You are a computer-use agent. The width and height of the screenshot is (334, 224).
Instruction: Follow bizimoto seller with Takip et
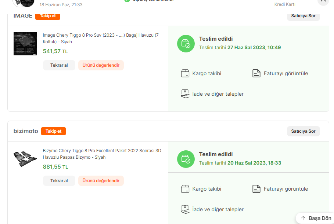click(54, 131)
